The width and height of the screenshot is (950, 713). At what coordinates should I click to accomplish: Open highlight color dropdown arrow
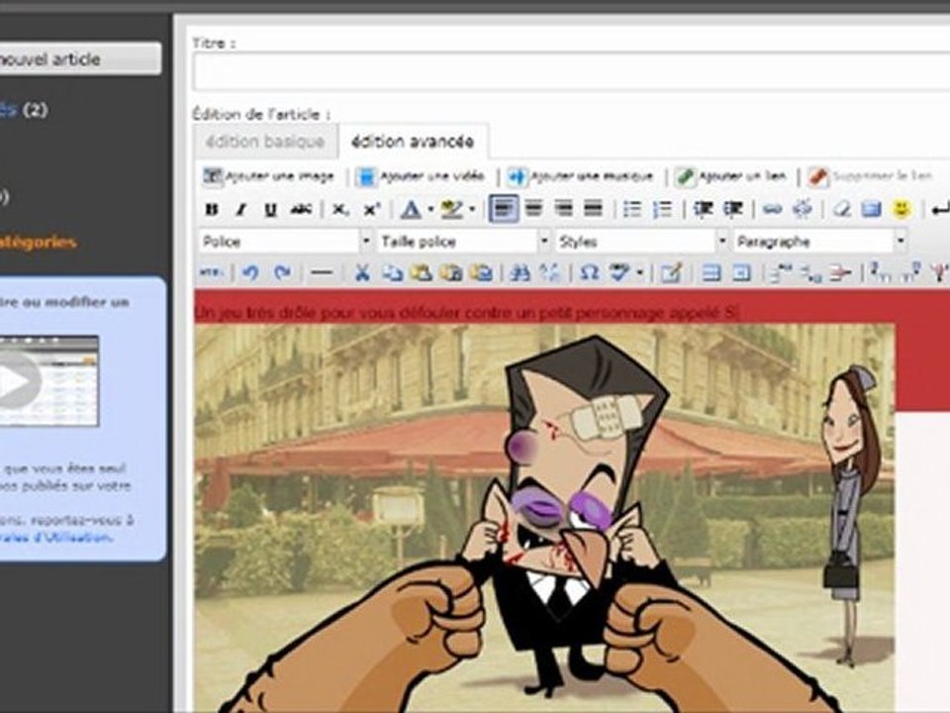[472, 210]
